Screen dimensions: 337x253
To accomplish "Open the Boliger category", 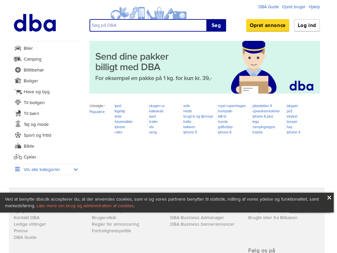I will (x=31, y=81).
